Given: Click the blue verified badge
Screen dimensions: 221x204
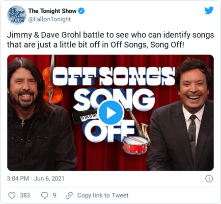Looking at the screenshot, I should click(81, 11).
